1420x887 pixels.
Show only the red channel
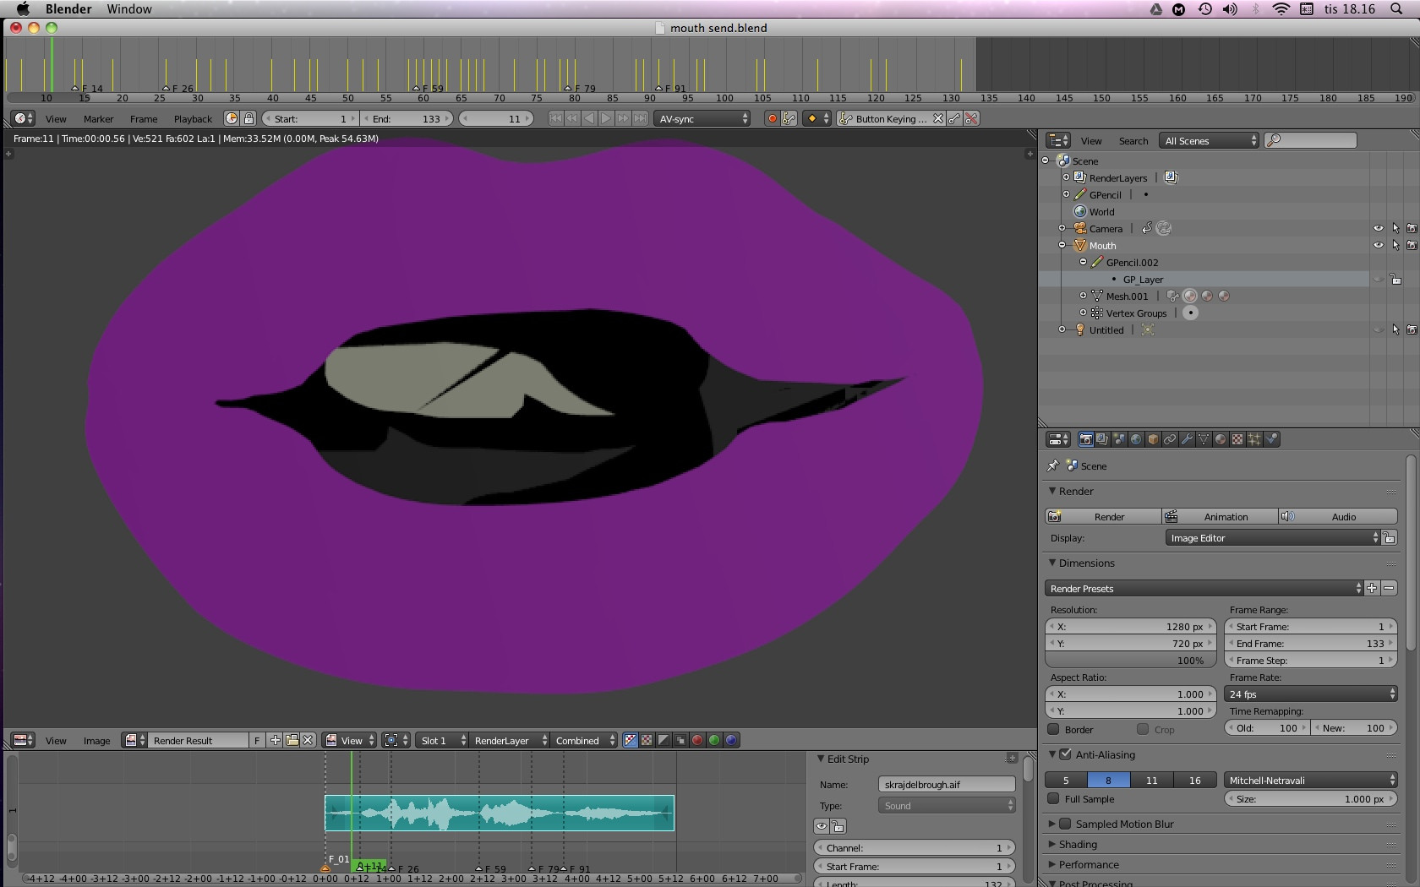coord(697,741)
